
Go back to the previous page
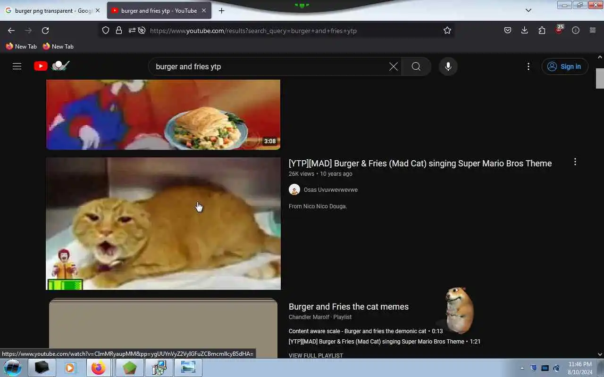click(x=11, y=31)
